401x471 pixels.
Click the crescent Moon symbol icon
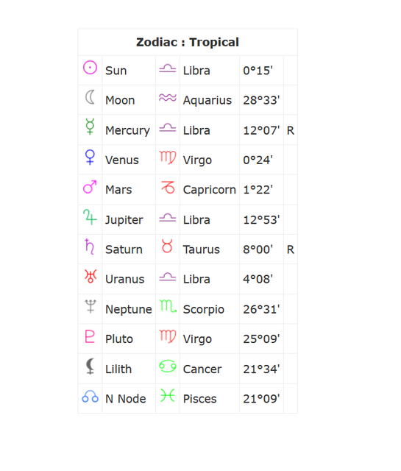tap(90, 97)
